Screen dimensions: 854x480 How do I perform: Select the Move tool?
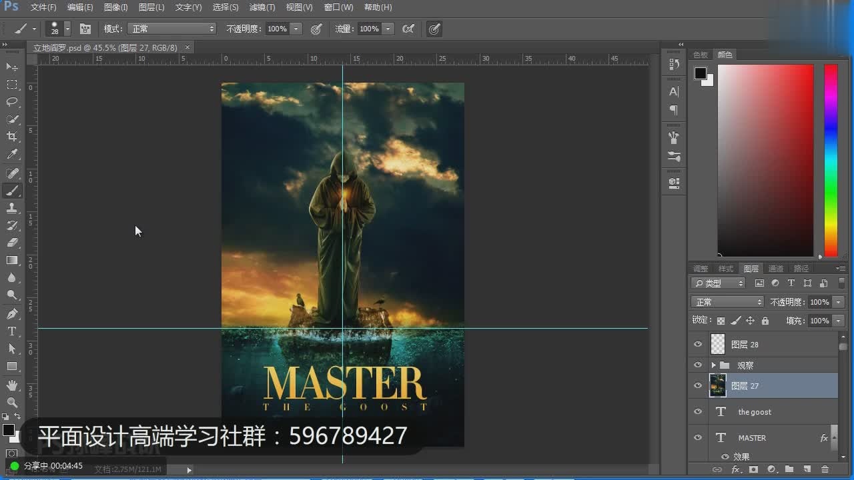12,67
